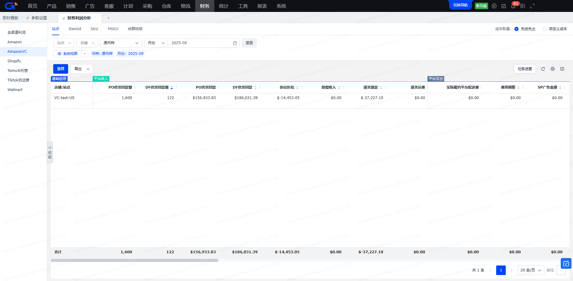573x281 pixels.
Task: Open the 广告 top menu
Action: click(90, 6)
